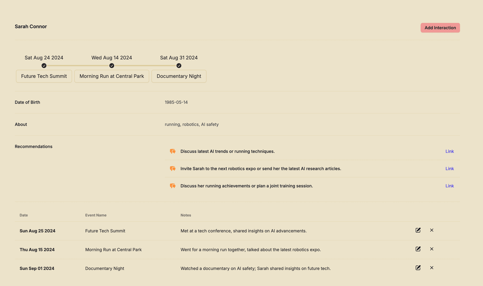Screen dimensions: 483x286
Task: Click the 'Wed Aug 14 2024' timeline date label
Action: [112, 58]
